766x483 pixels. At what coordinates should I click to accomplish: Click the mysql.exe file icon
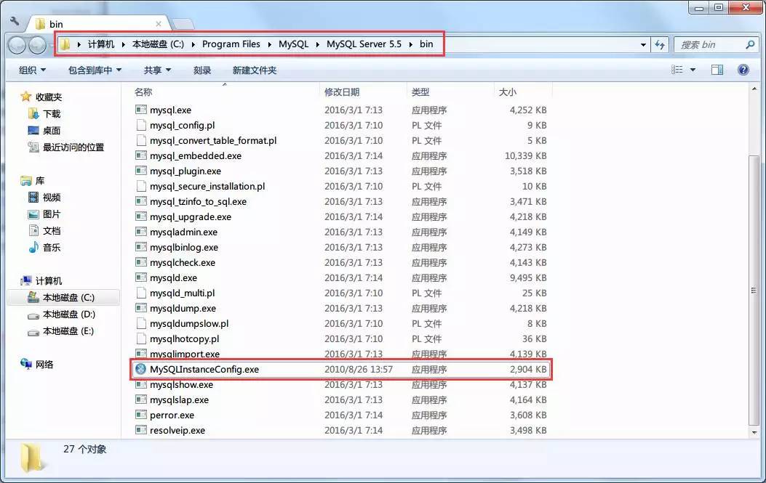pyautogui.click(x=140, y=110)
